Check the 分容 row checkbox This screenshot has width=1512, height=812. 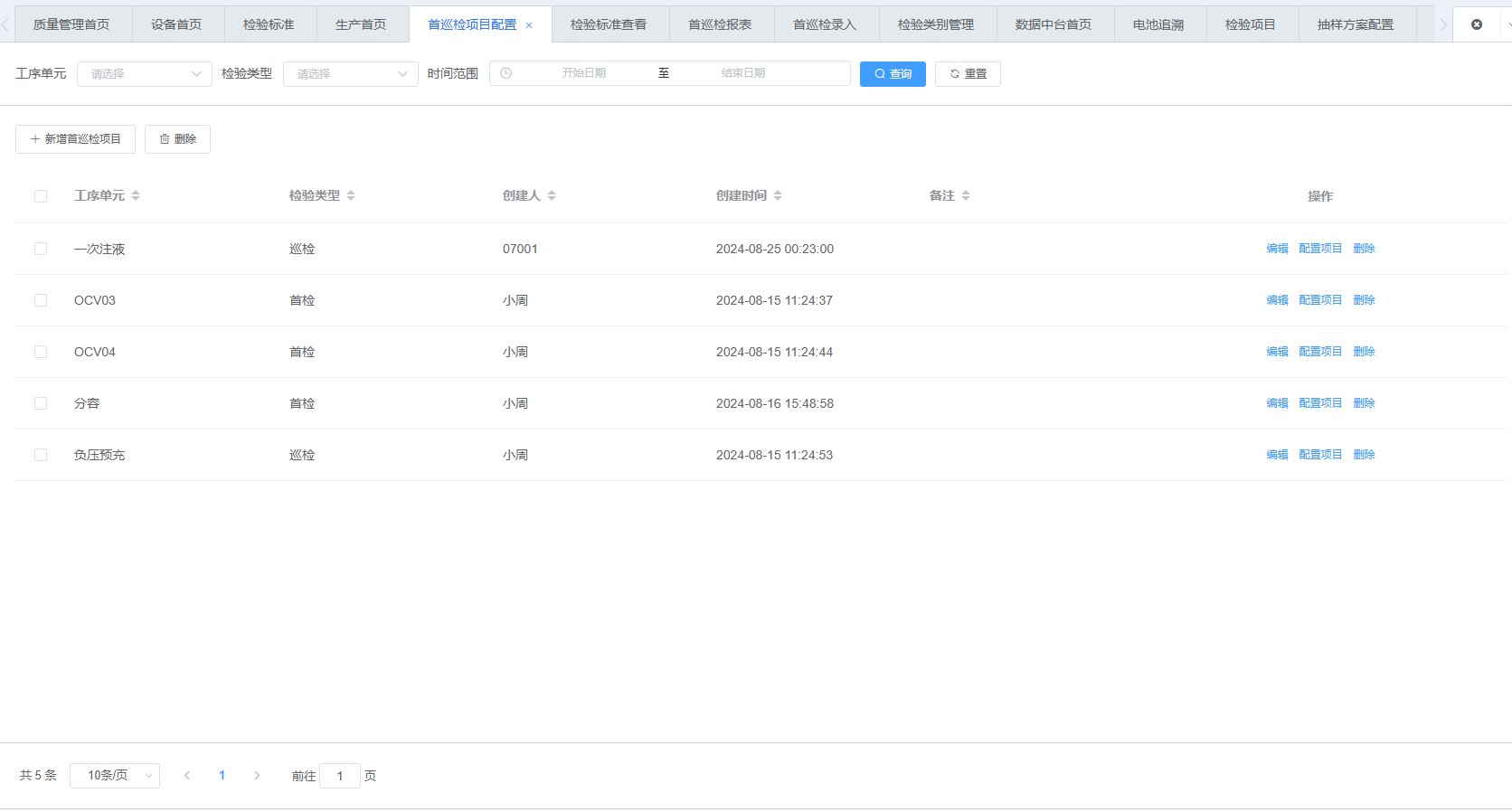click(41, 403)
